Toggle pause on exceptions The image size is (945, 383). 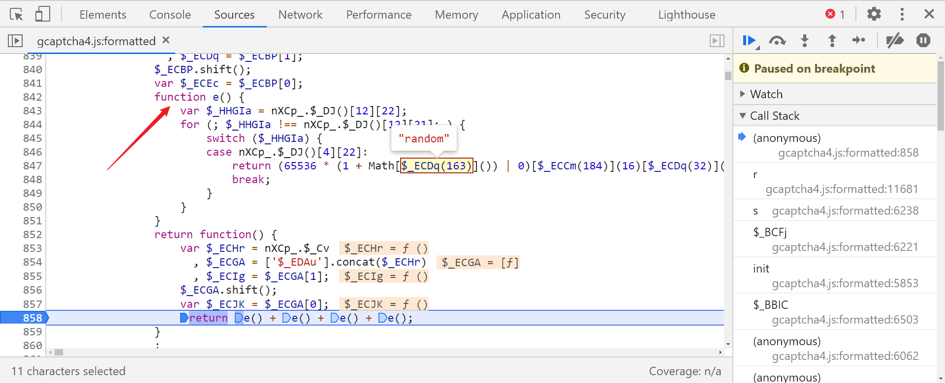point(923,40)
